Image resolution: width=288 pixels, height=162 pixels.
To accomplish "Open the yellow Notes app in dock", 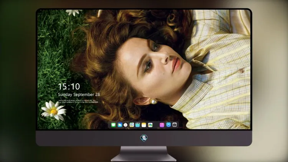I will click(x=144, y=125).
